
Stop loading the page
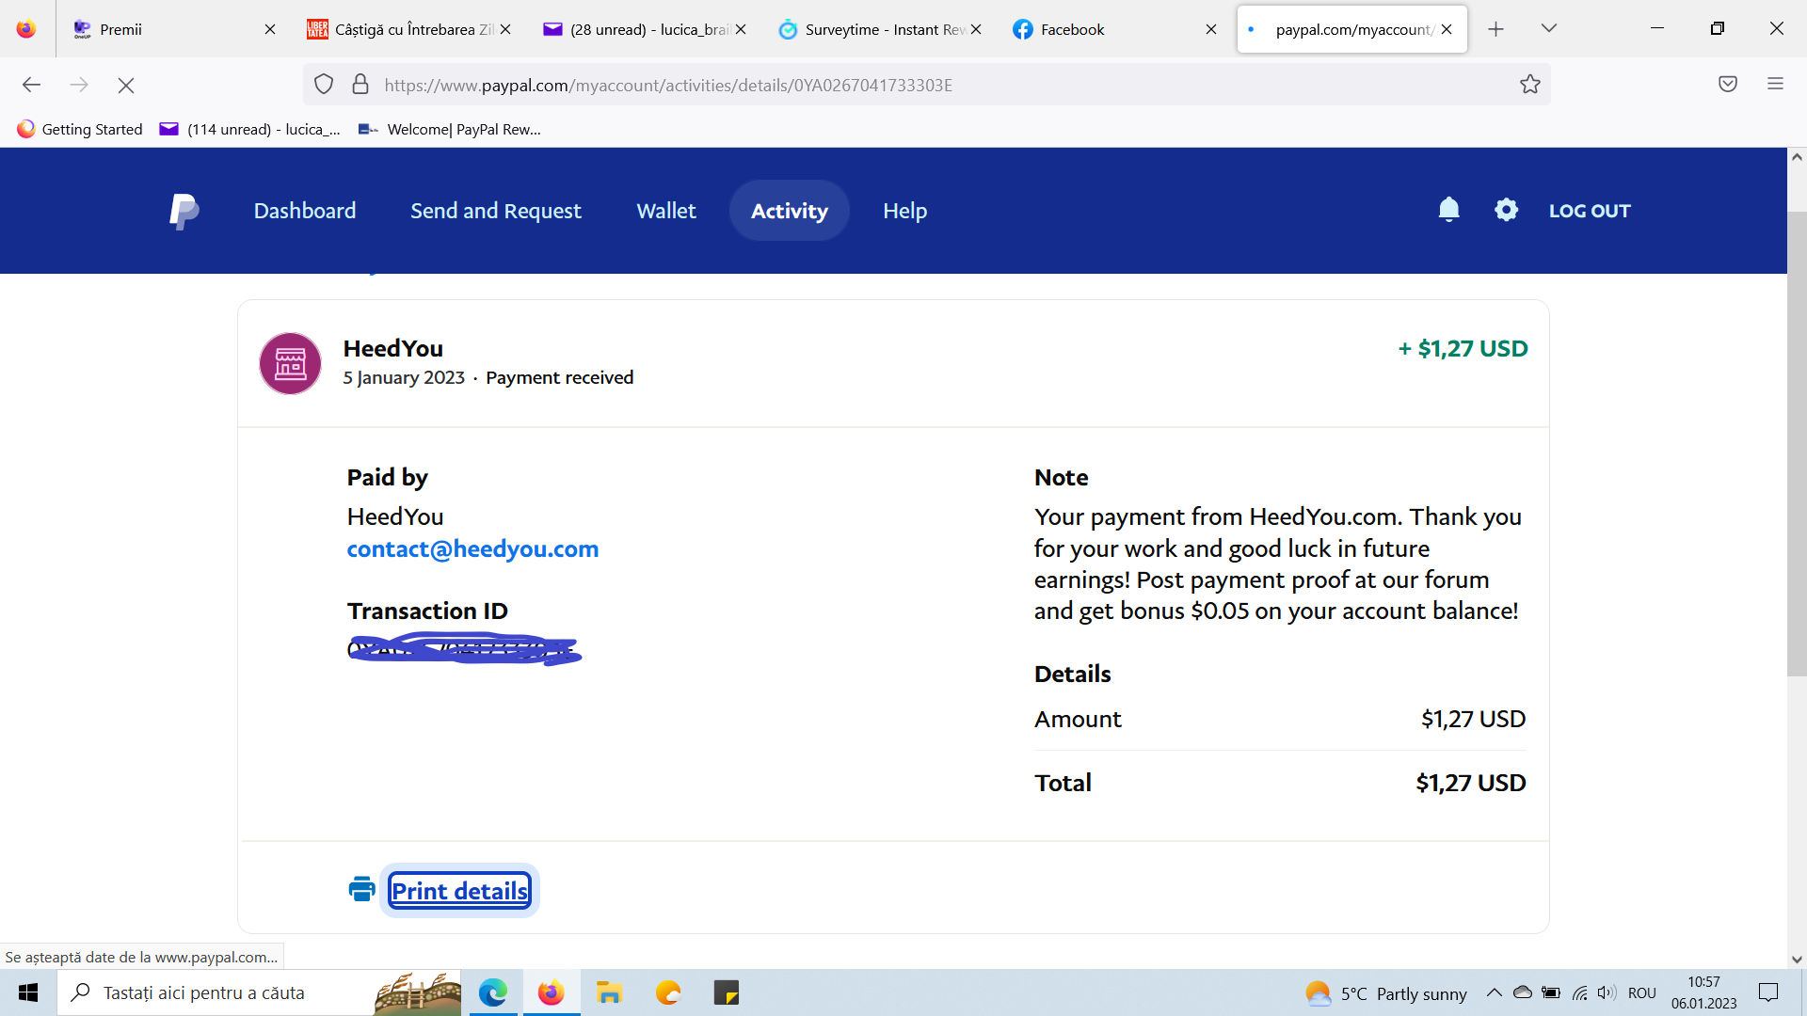126,86
